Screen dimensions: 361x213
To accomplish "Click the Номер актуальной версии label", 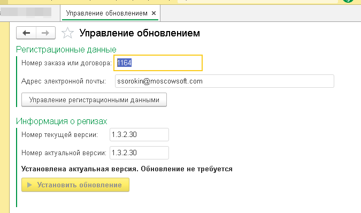I will point(64,153).
